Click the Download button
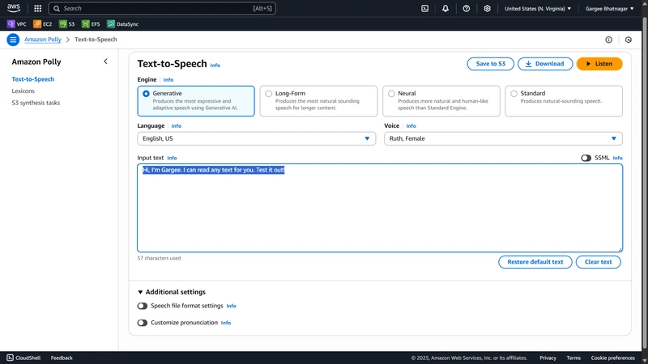The width and height of the screenshot is (648, 364). pyautogui.click(x=545, y=64)
